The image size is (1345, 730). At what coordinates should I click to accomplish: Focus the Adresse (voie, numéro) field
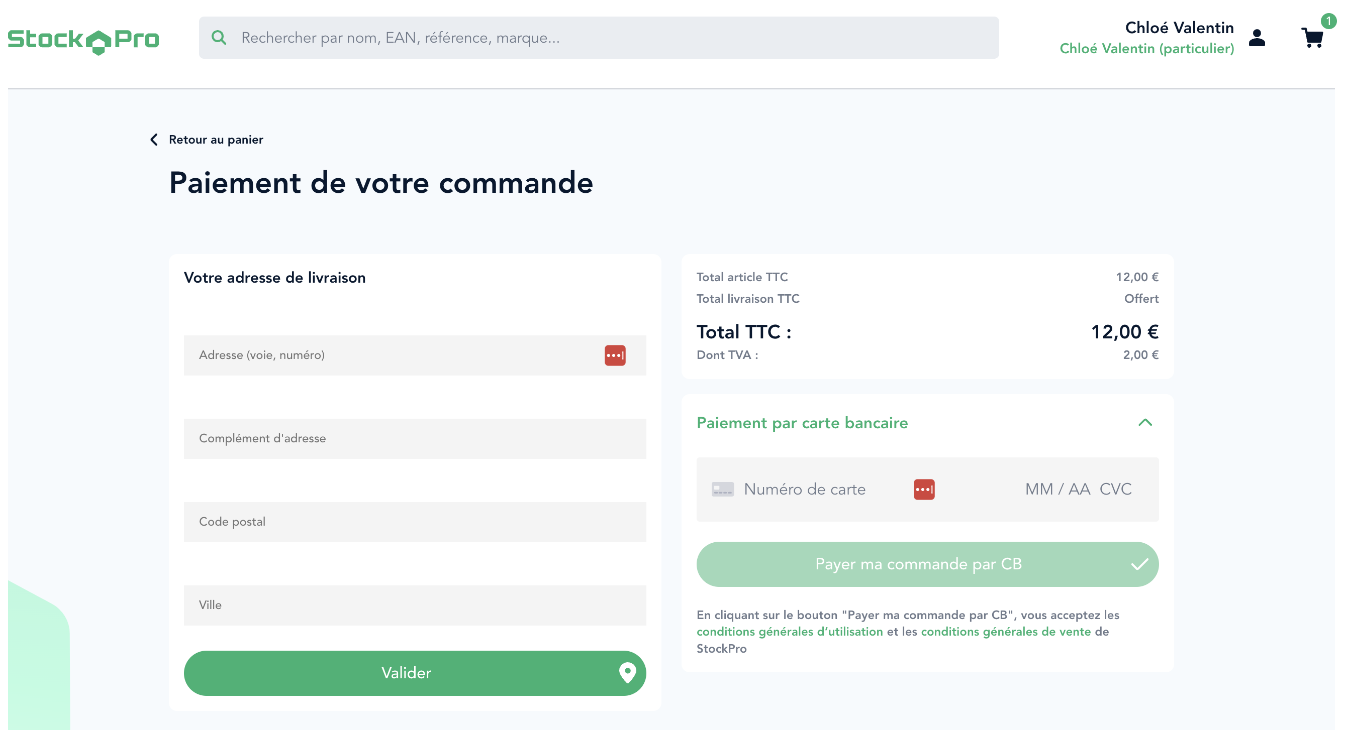[x=392, y=355]
